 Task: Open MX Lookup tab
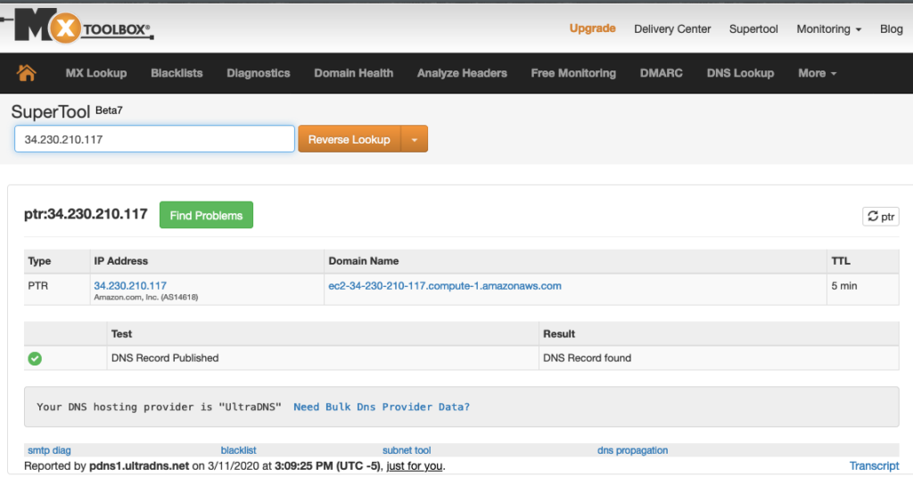96,73
